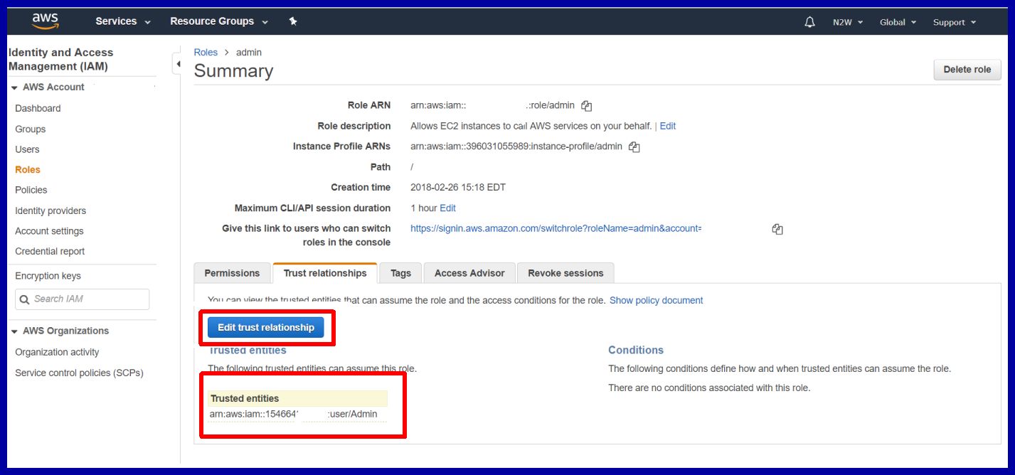The width and height of the screenshot is (1015, 475).
Task: Open the Revoke sessions tab
Action: coord(565,273)
